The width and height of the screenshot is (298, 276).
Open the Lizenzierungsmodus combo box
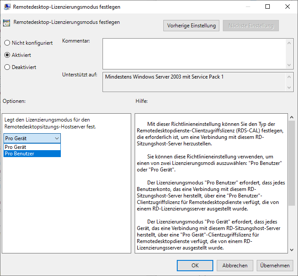pos(32,138)
